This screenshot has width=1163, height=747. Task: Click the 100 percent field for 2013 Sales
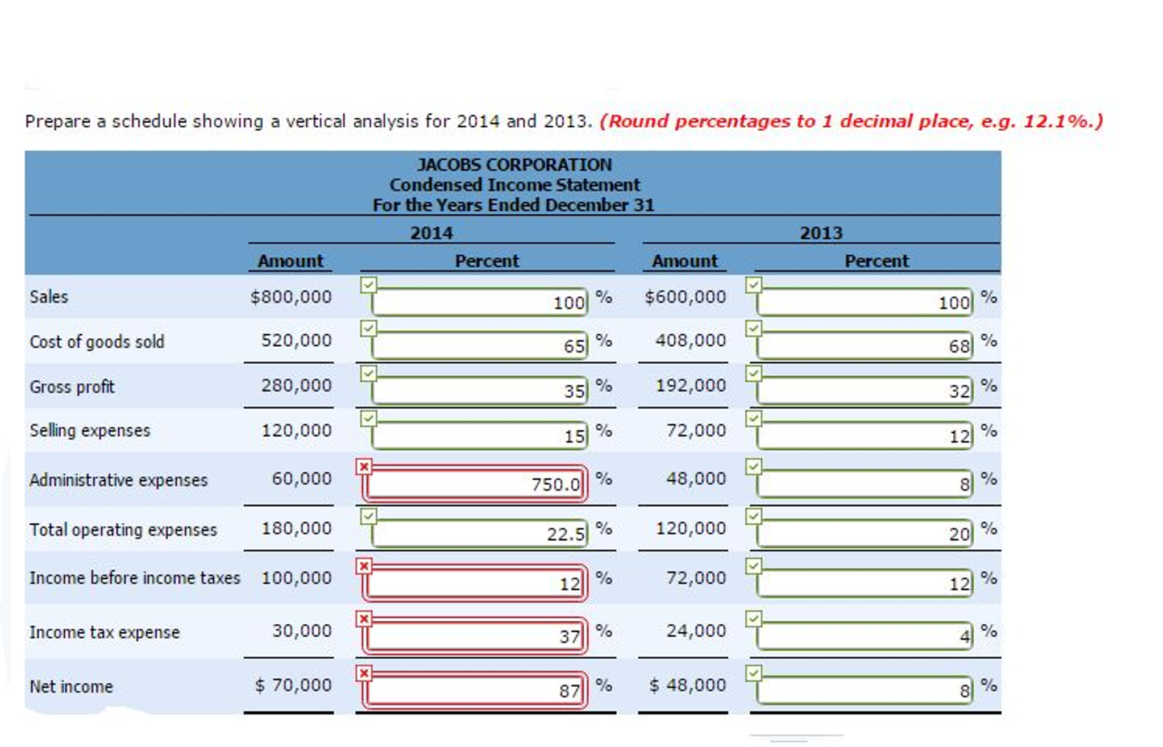pyautogui.click(x=864, y=301)
